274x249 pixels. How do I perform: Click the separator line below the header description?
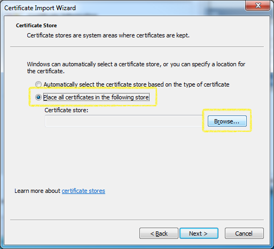pos(137,47)
